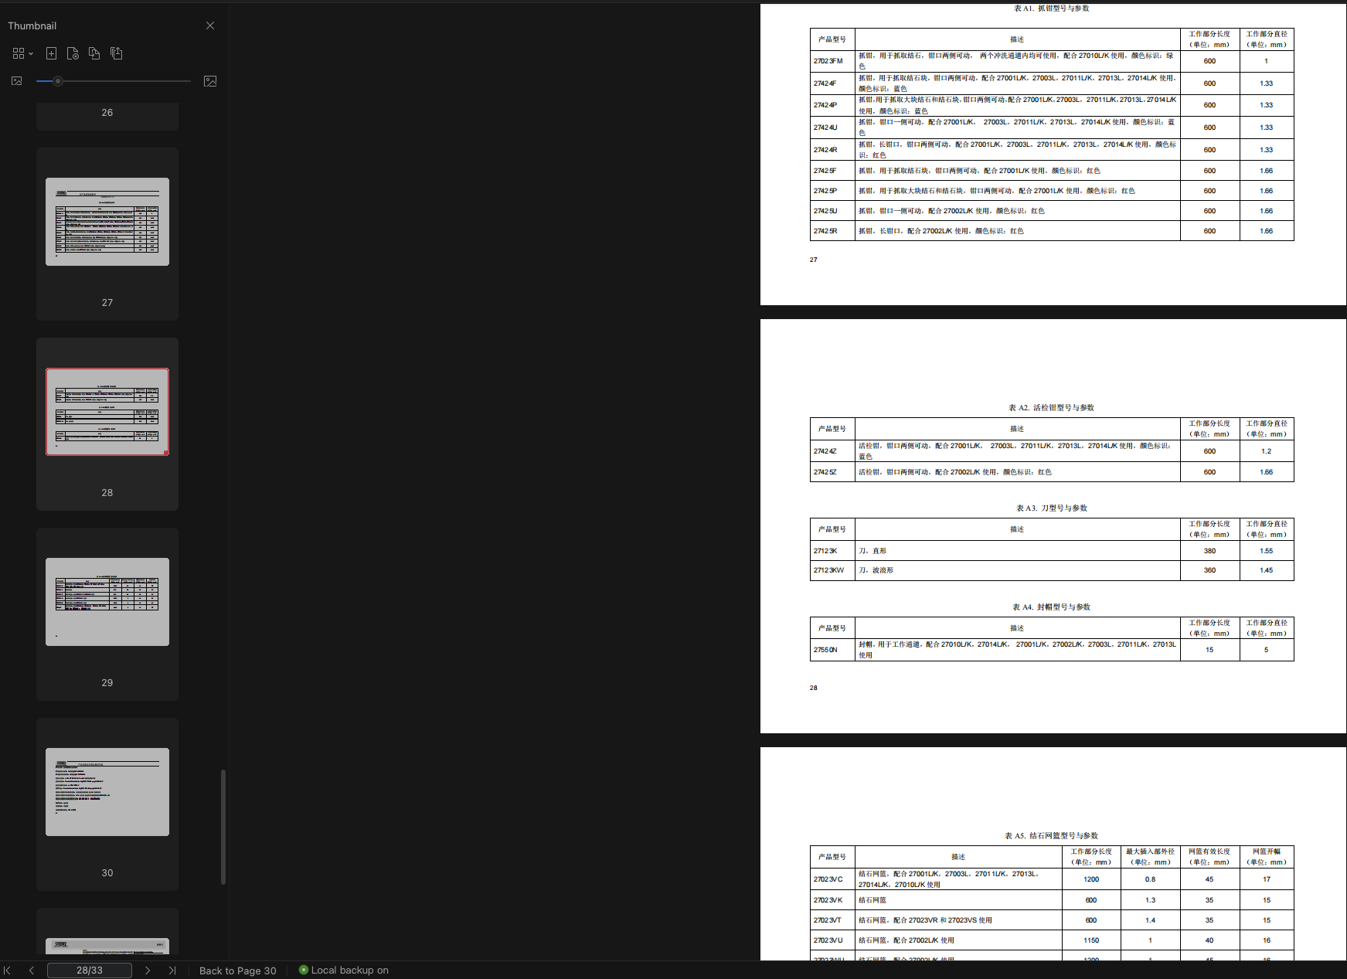Click the 28/33 page number field
The height and width of the screenshot is (979, 1347).
90,971
